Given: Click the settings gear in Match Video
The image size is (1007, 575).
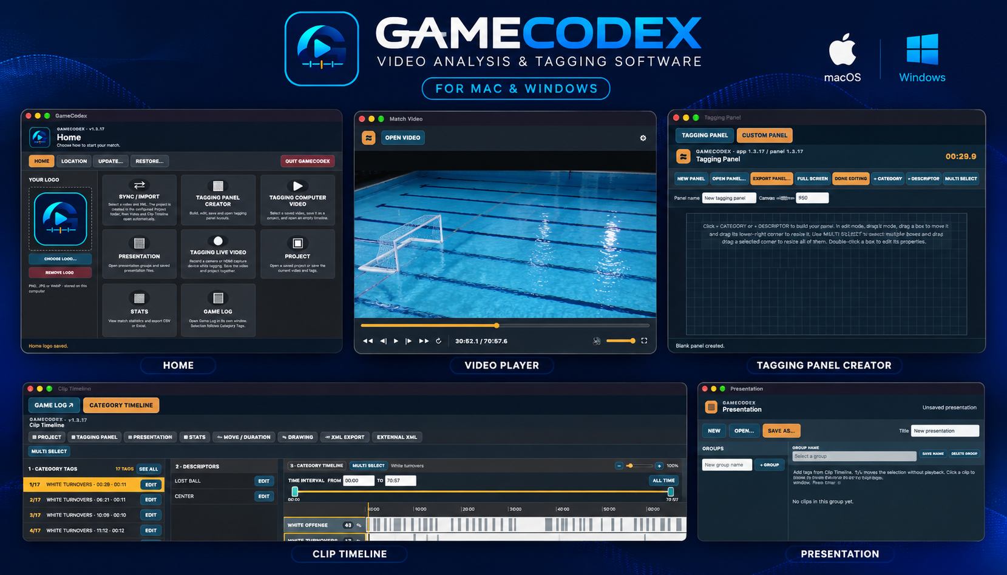Looking at the screenshot, I should pos(643,138).
